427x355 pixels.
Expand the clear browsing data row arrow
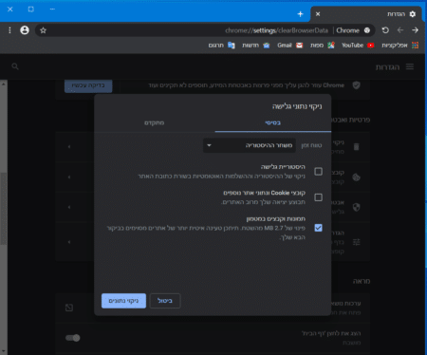point(69,147)
